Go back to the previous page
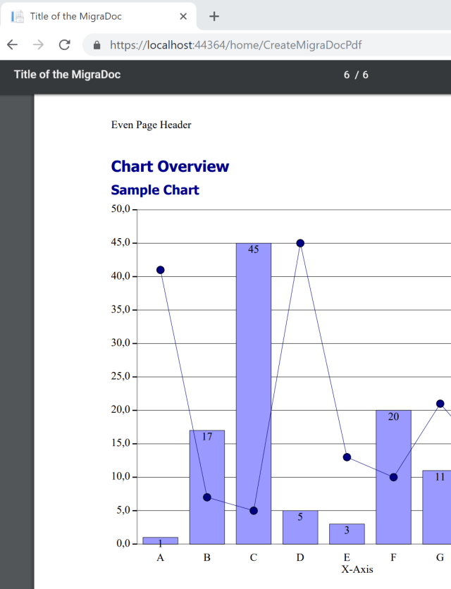Image resolution: width=451 pixels, height=589 pixels. point(12,45)
